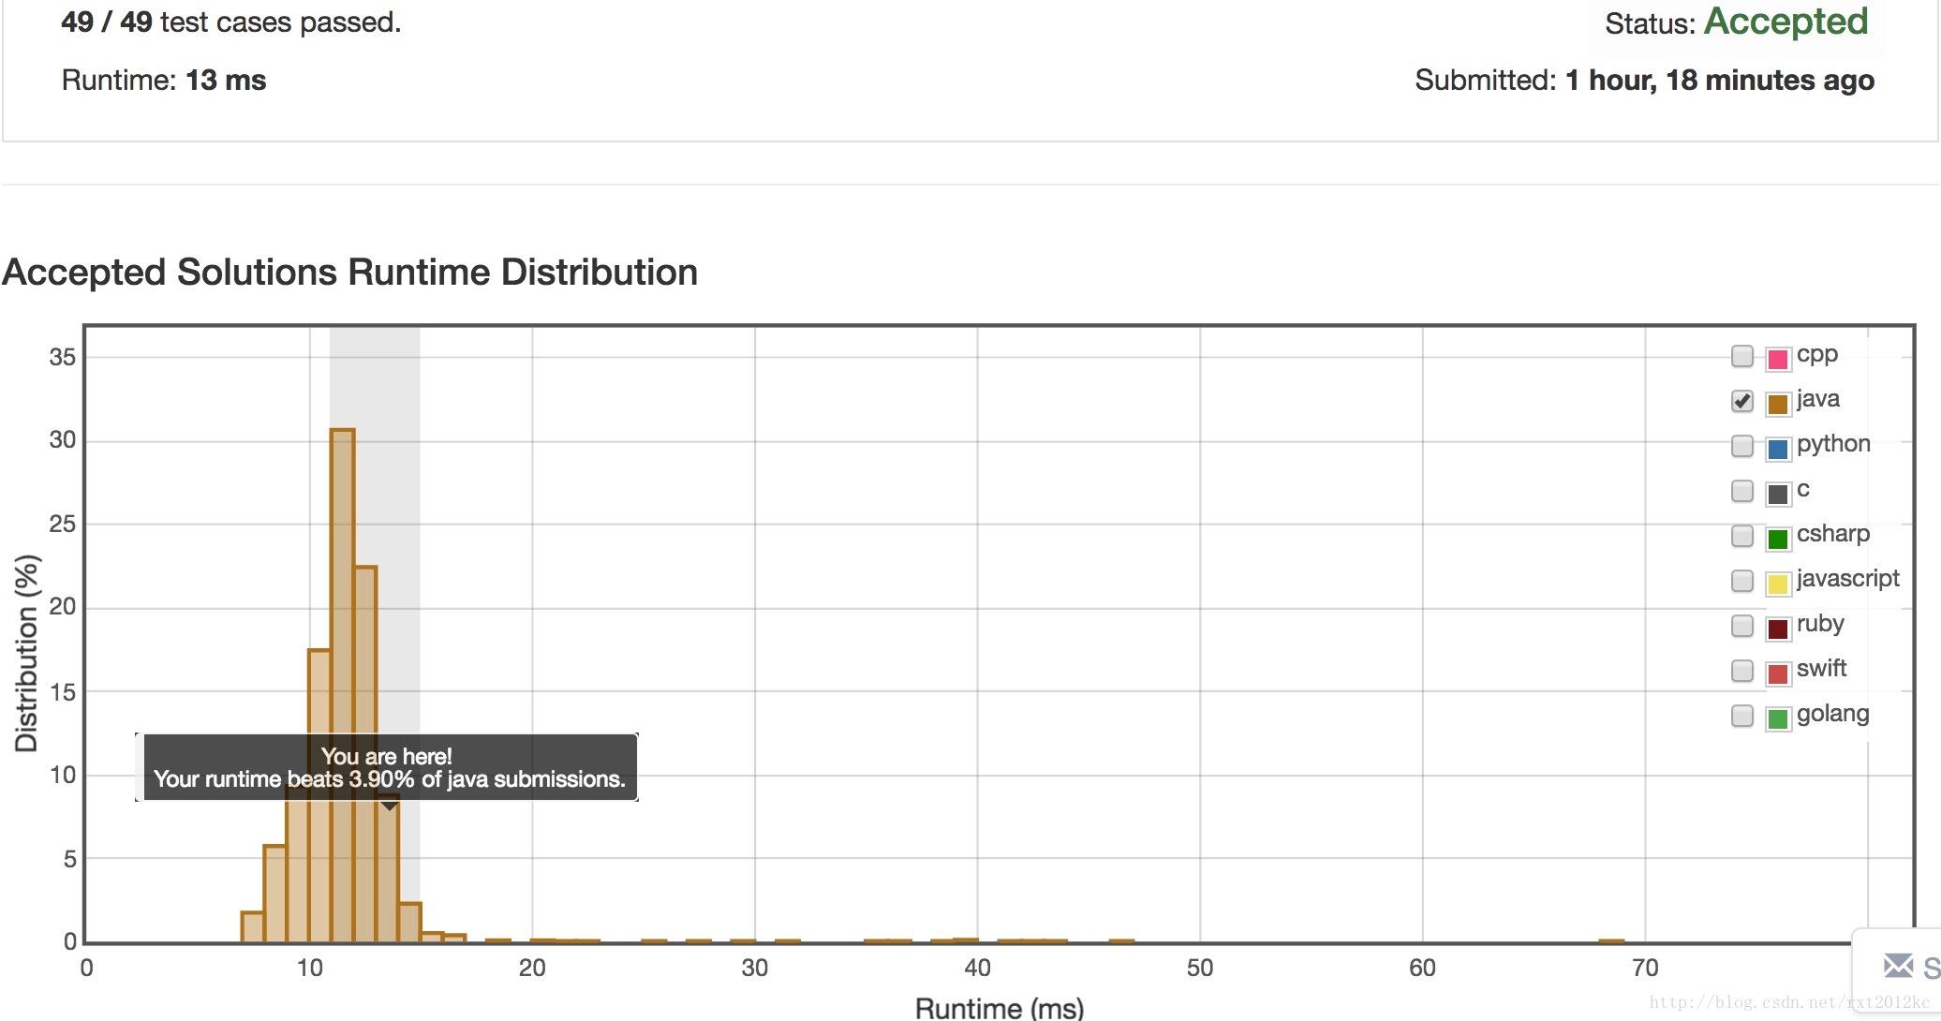
Task: Click the tallest histogram bar near 30%
Action: pyautogui.click(x=343, y=685)
